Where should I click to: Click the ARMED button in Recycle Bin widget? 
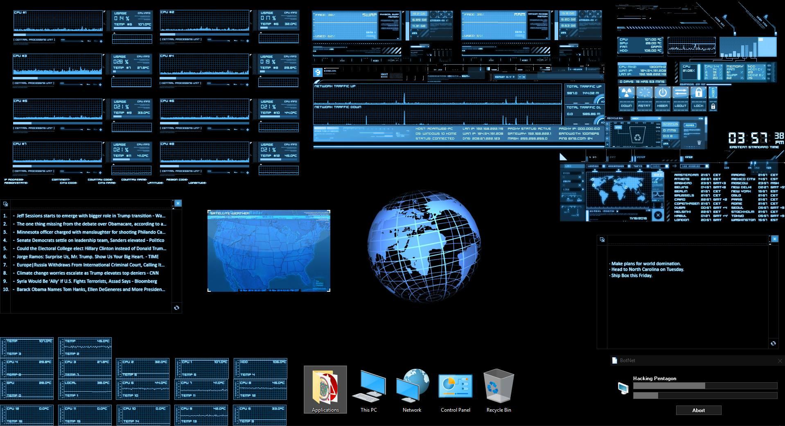[x=690, y=125]
